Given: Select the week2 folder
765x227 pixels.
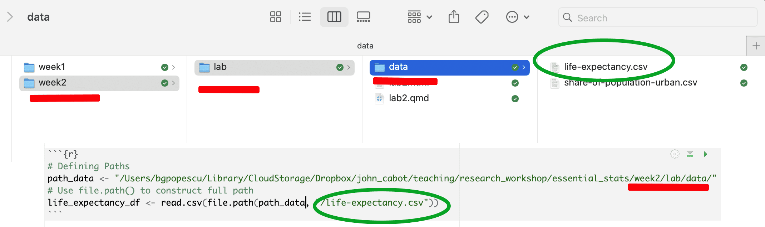Looking at the screenshot, I should (53, 83).
